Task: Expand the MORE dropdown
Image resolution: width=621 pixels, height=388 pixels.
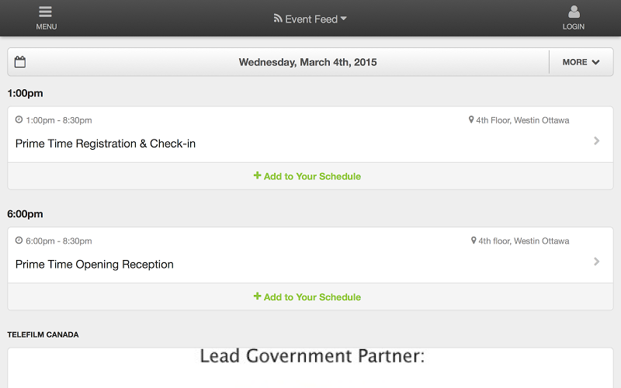Action: point(581,62)
